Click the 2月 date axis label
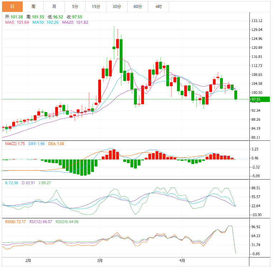The image size is (273, 269). pos(28,261)
